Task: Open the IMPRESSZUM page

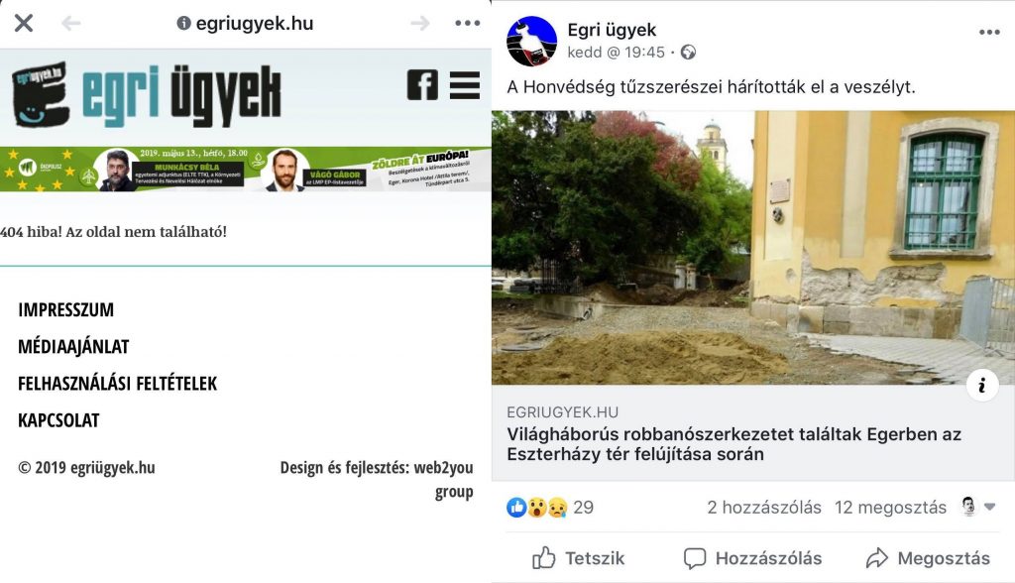Action: pos(66,309)
